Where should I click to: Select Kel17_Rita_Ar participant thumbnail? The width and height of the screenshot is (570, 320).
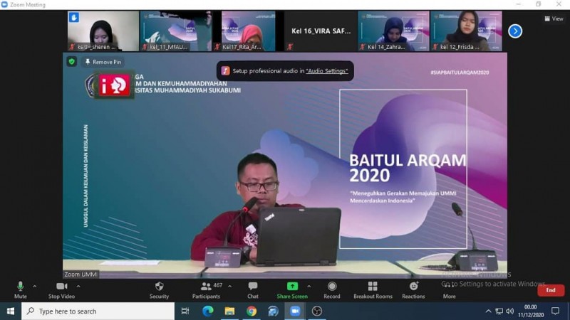248,31
